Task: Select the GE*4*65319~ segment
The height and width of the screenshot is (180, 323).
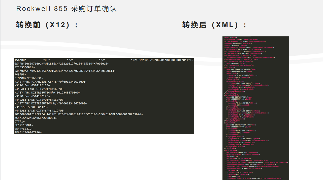Action: pos(24,129)
